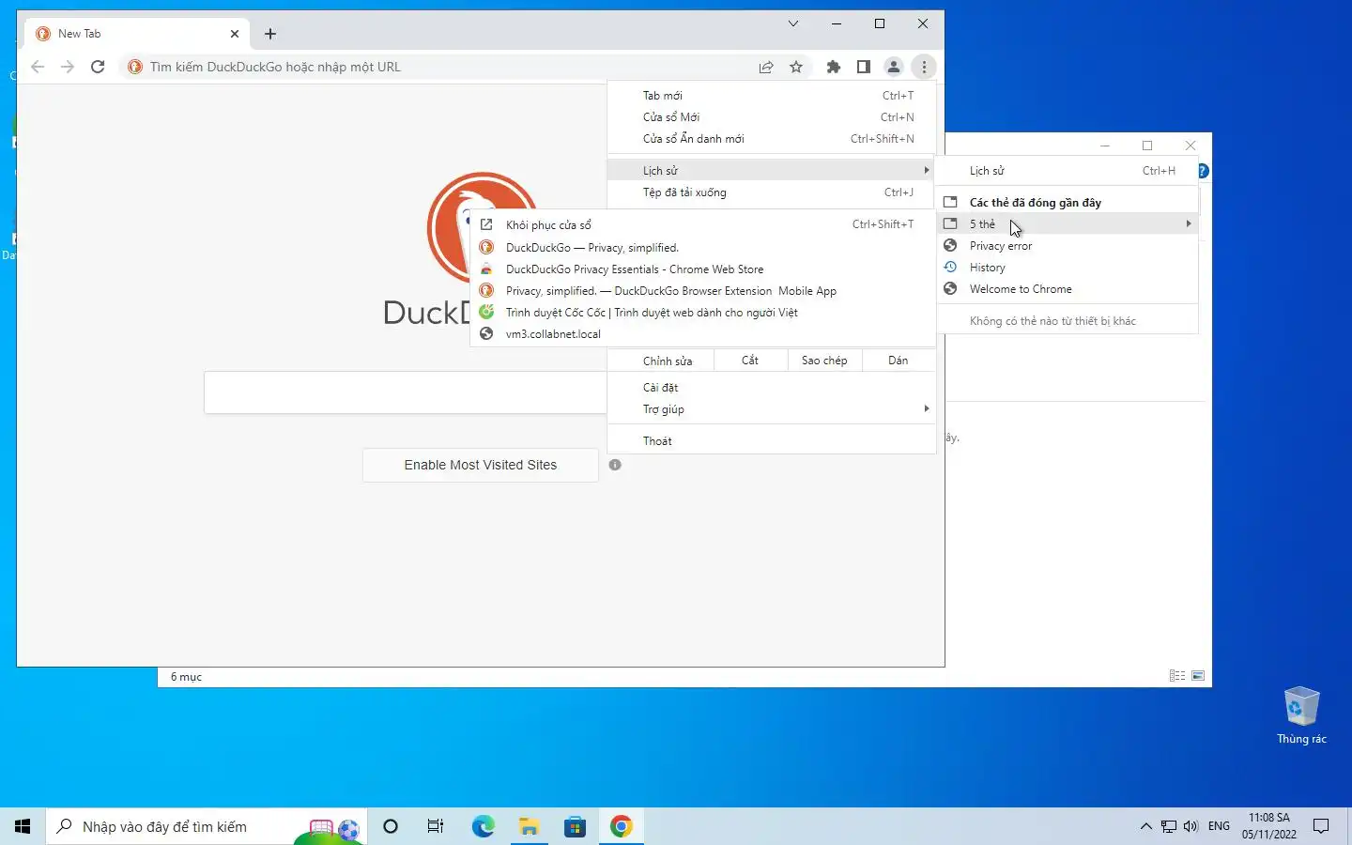Switch File Explorer to large icons view
Viewport: 1352px width, 845px height.
(x=1198, y=675)
